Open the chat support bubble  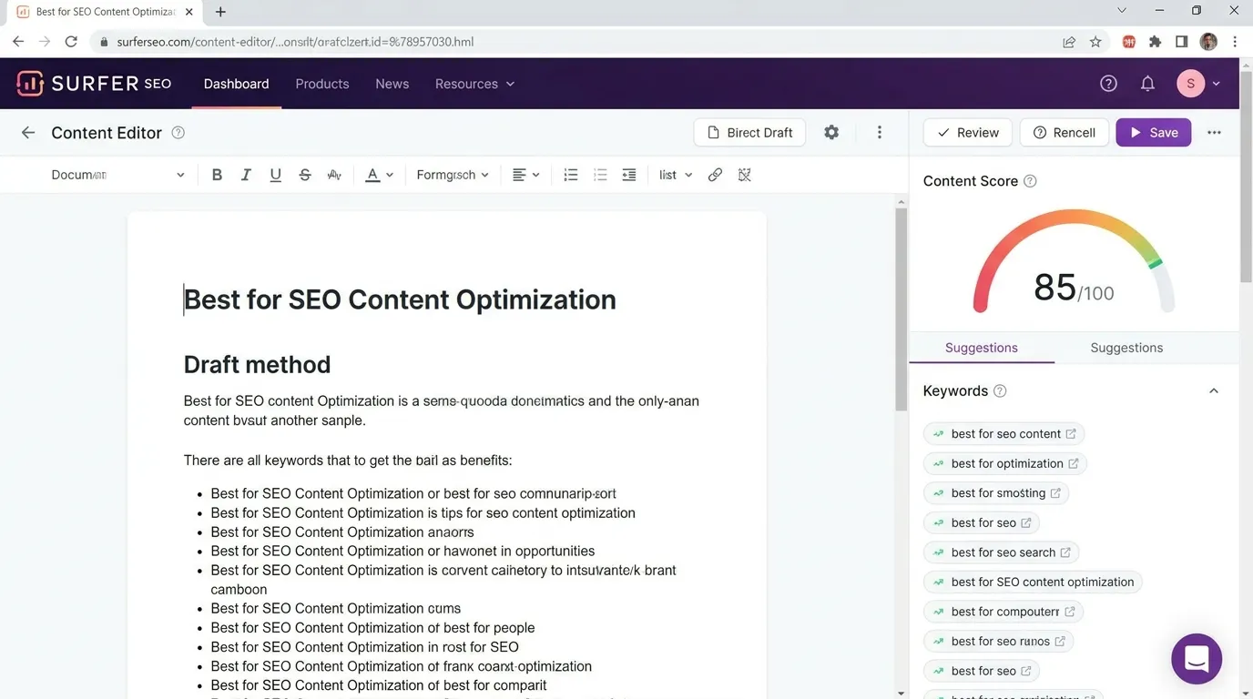(1197, 658)
